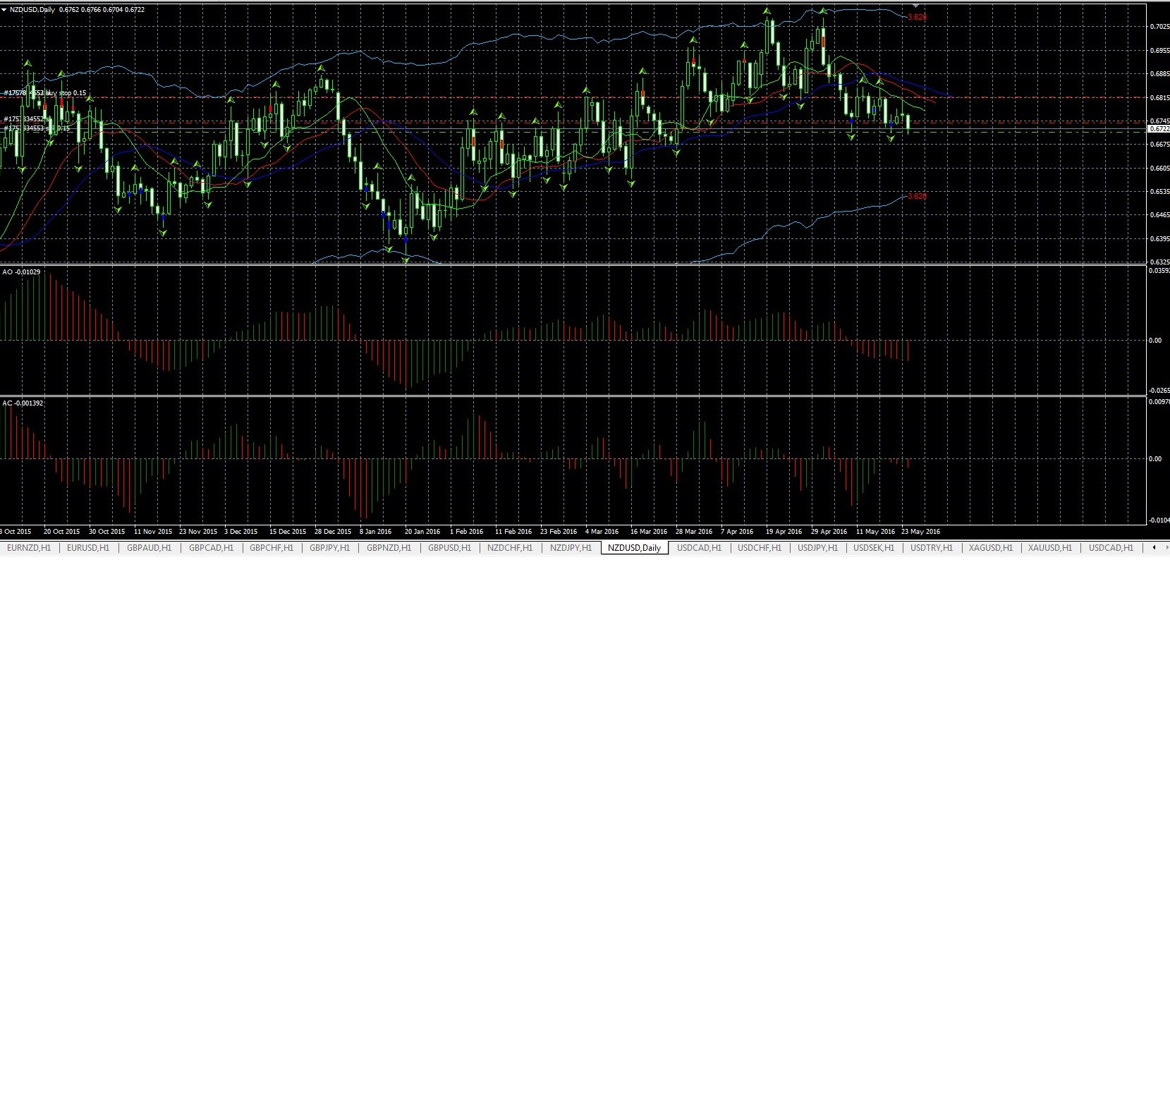Select the USDSEK,H1 chart tab
The image size is (1170, 1103).
click(x=874, y=548)
